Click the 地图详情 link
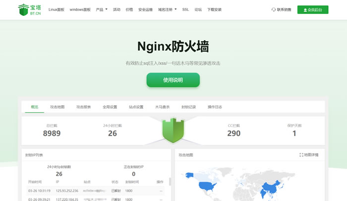This screenshot has width=347, height=201. point(311,155)
